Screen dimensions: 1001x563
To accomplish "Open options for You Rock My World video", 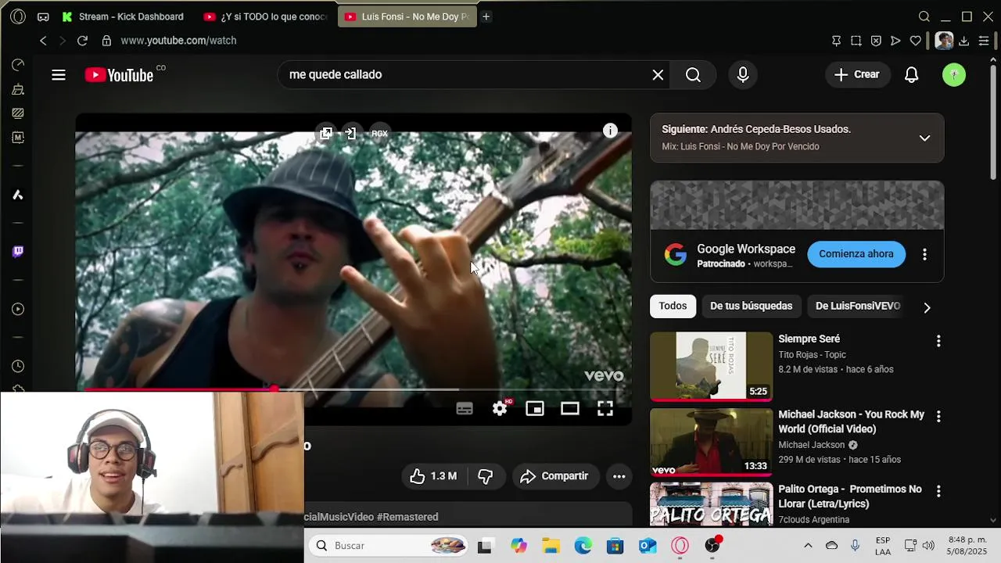I will point(938,417).
